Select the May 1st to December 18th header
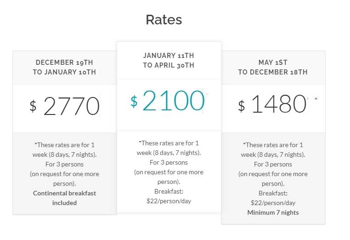 (x=273, y=67)
